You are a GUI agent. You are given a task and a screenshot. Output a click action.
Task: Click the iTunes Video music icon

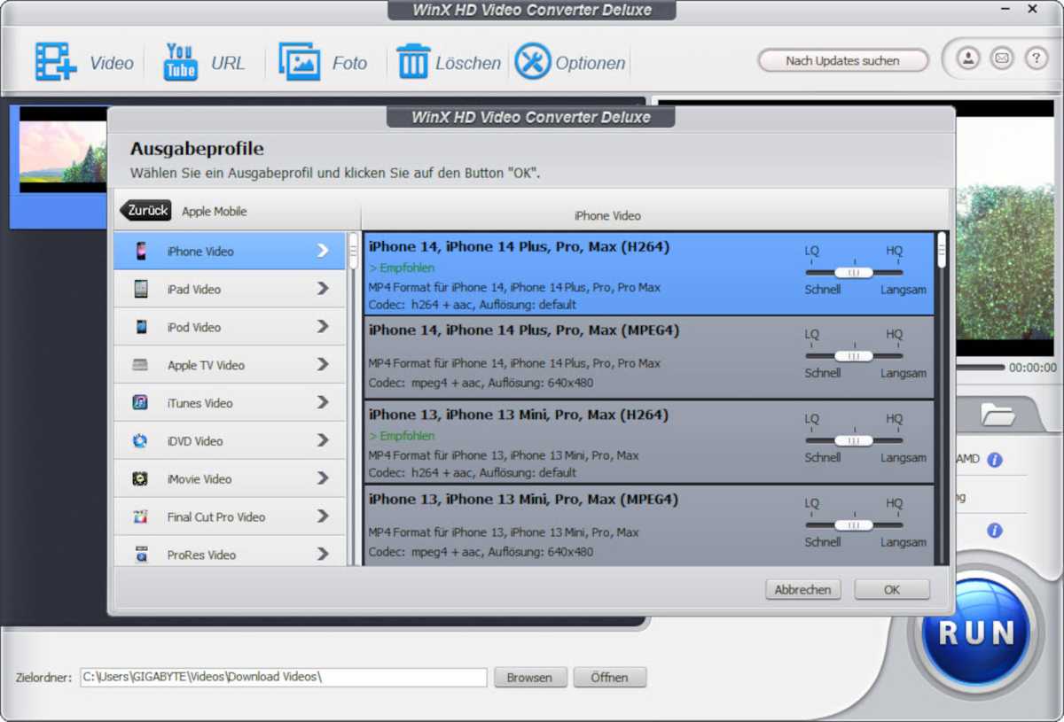click(140, 403)
